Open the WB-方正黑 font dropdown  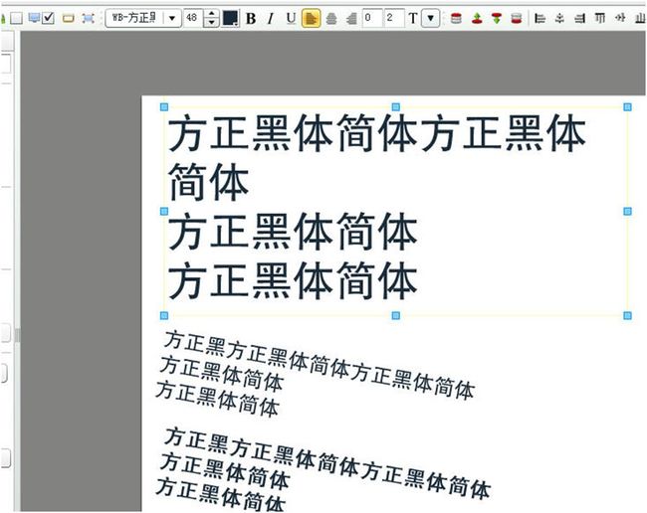172,19
